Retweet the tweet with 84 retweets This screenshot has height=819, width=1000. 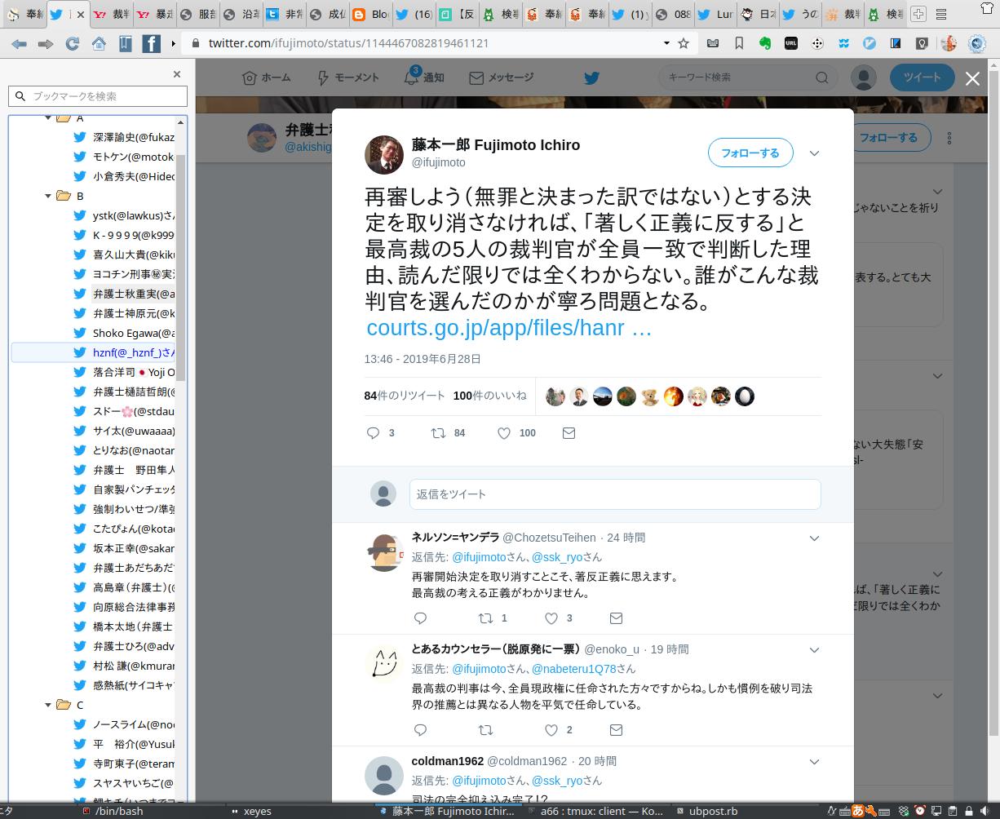coord(438,433)
